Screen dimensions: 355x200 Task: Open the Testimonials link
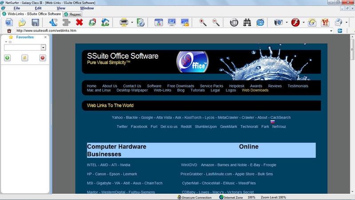coord(298,86)
